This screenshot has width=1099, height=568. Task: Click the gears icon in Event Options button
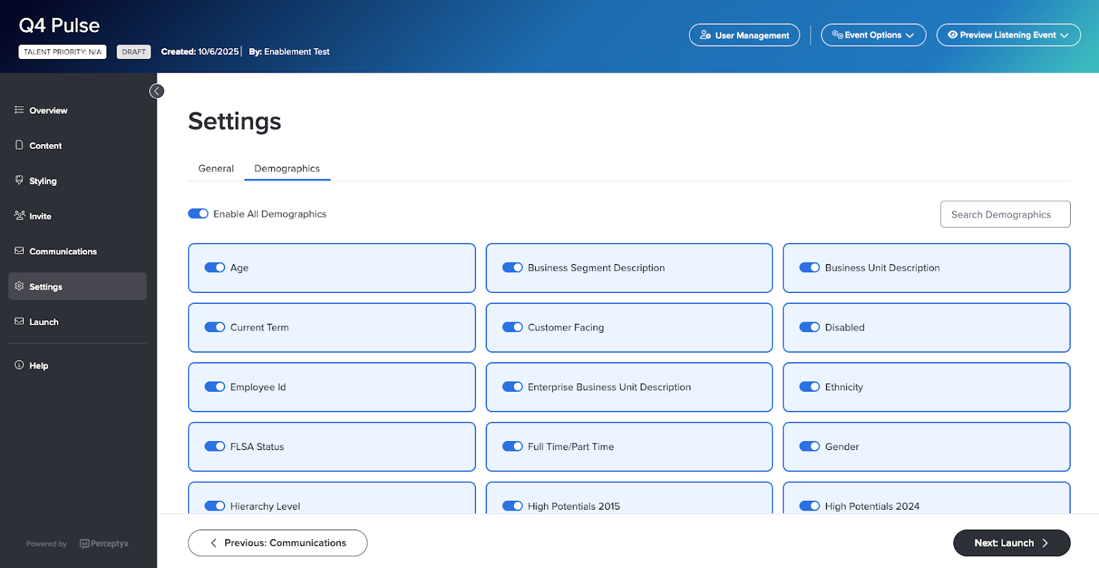(x=837, y=35)
